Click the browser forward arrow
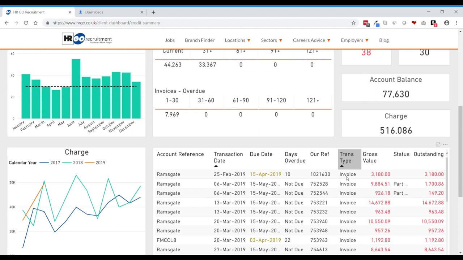Image resolution: width=463 pixels, height=260 pixels. [x=16, y=23]
